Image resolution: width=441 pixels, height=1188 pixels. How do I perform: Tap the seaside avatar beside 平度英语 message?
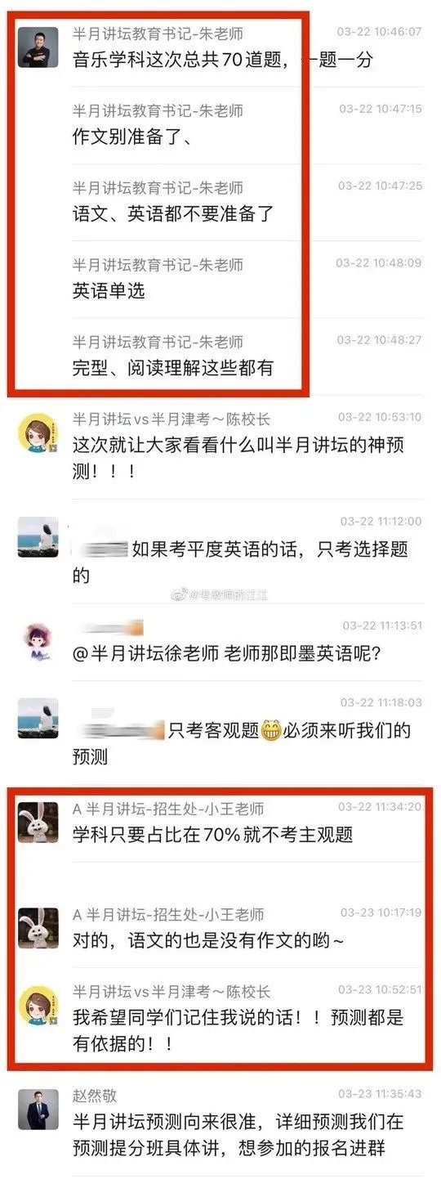click(38, 536)
